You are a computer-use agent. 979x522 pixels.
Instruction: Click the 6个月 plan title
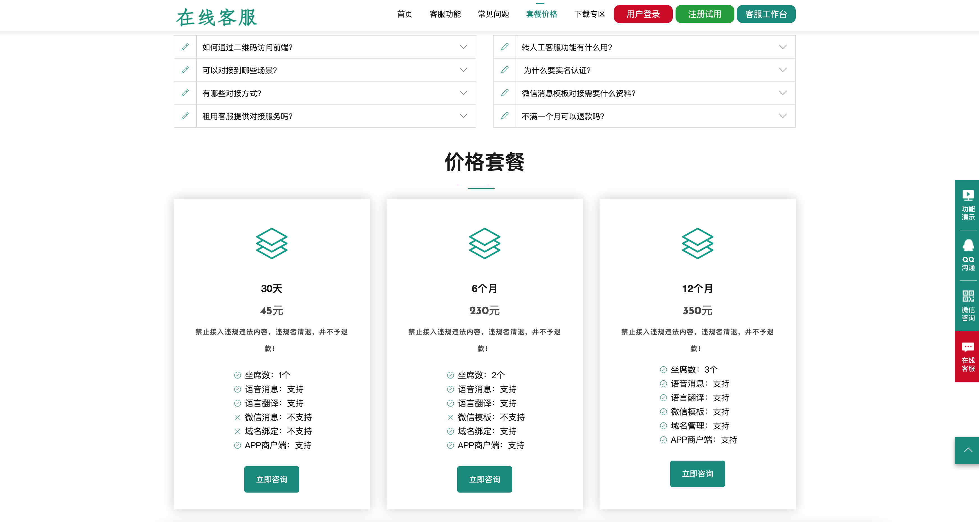[484, 288]
